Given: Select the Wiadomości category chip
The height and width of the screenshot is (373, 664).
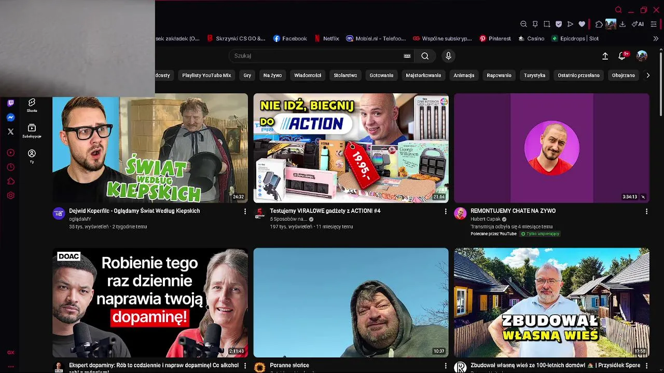Looking at the screenshot, I should tap(308, 75).
